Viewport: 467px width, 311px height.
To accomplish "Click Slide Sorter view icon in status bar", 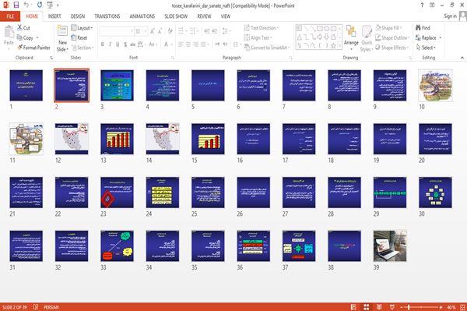I will tap(367, 307).
